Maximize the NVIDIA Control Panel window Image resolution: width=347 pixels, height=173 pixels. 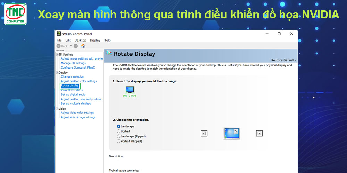point(279,34)
